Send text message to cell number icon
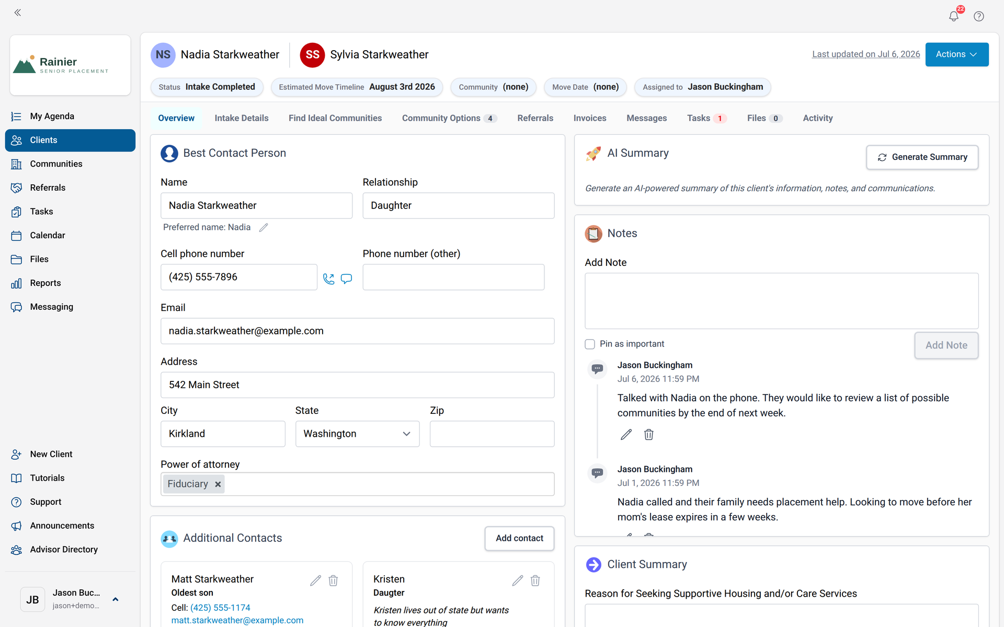Viewport: 1004px width, 627px height. tap(346, 278)
